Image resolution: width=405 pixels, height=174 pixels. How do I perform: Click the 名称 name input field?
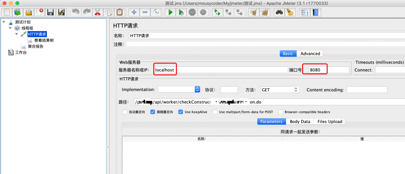click(266, 36)
